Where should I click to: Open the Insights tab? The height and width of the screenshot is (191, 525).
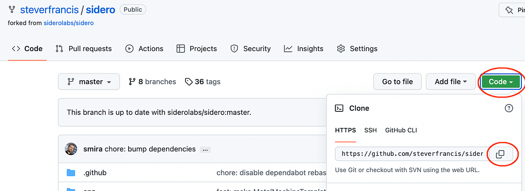pos(304,49)
